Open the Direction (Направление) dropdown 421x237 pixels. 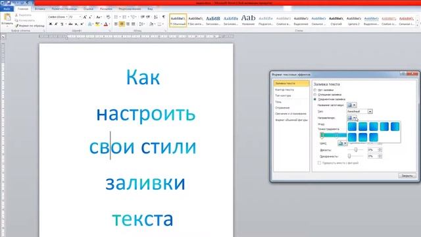pos(352,118)
